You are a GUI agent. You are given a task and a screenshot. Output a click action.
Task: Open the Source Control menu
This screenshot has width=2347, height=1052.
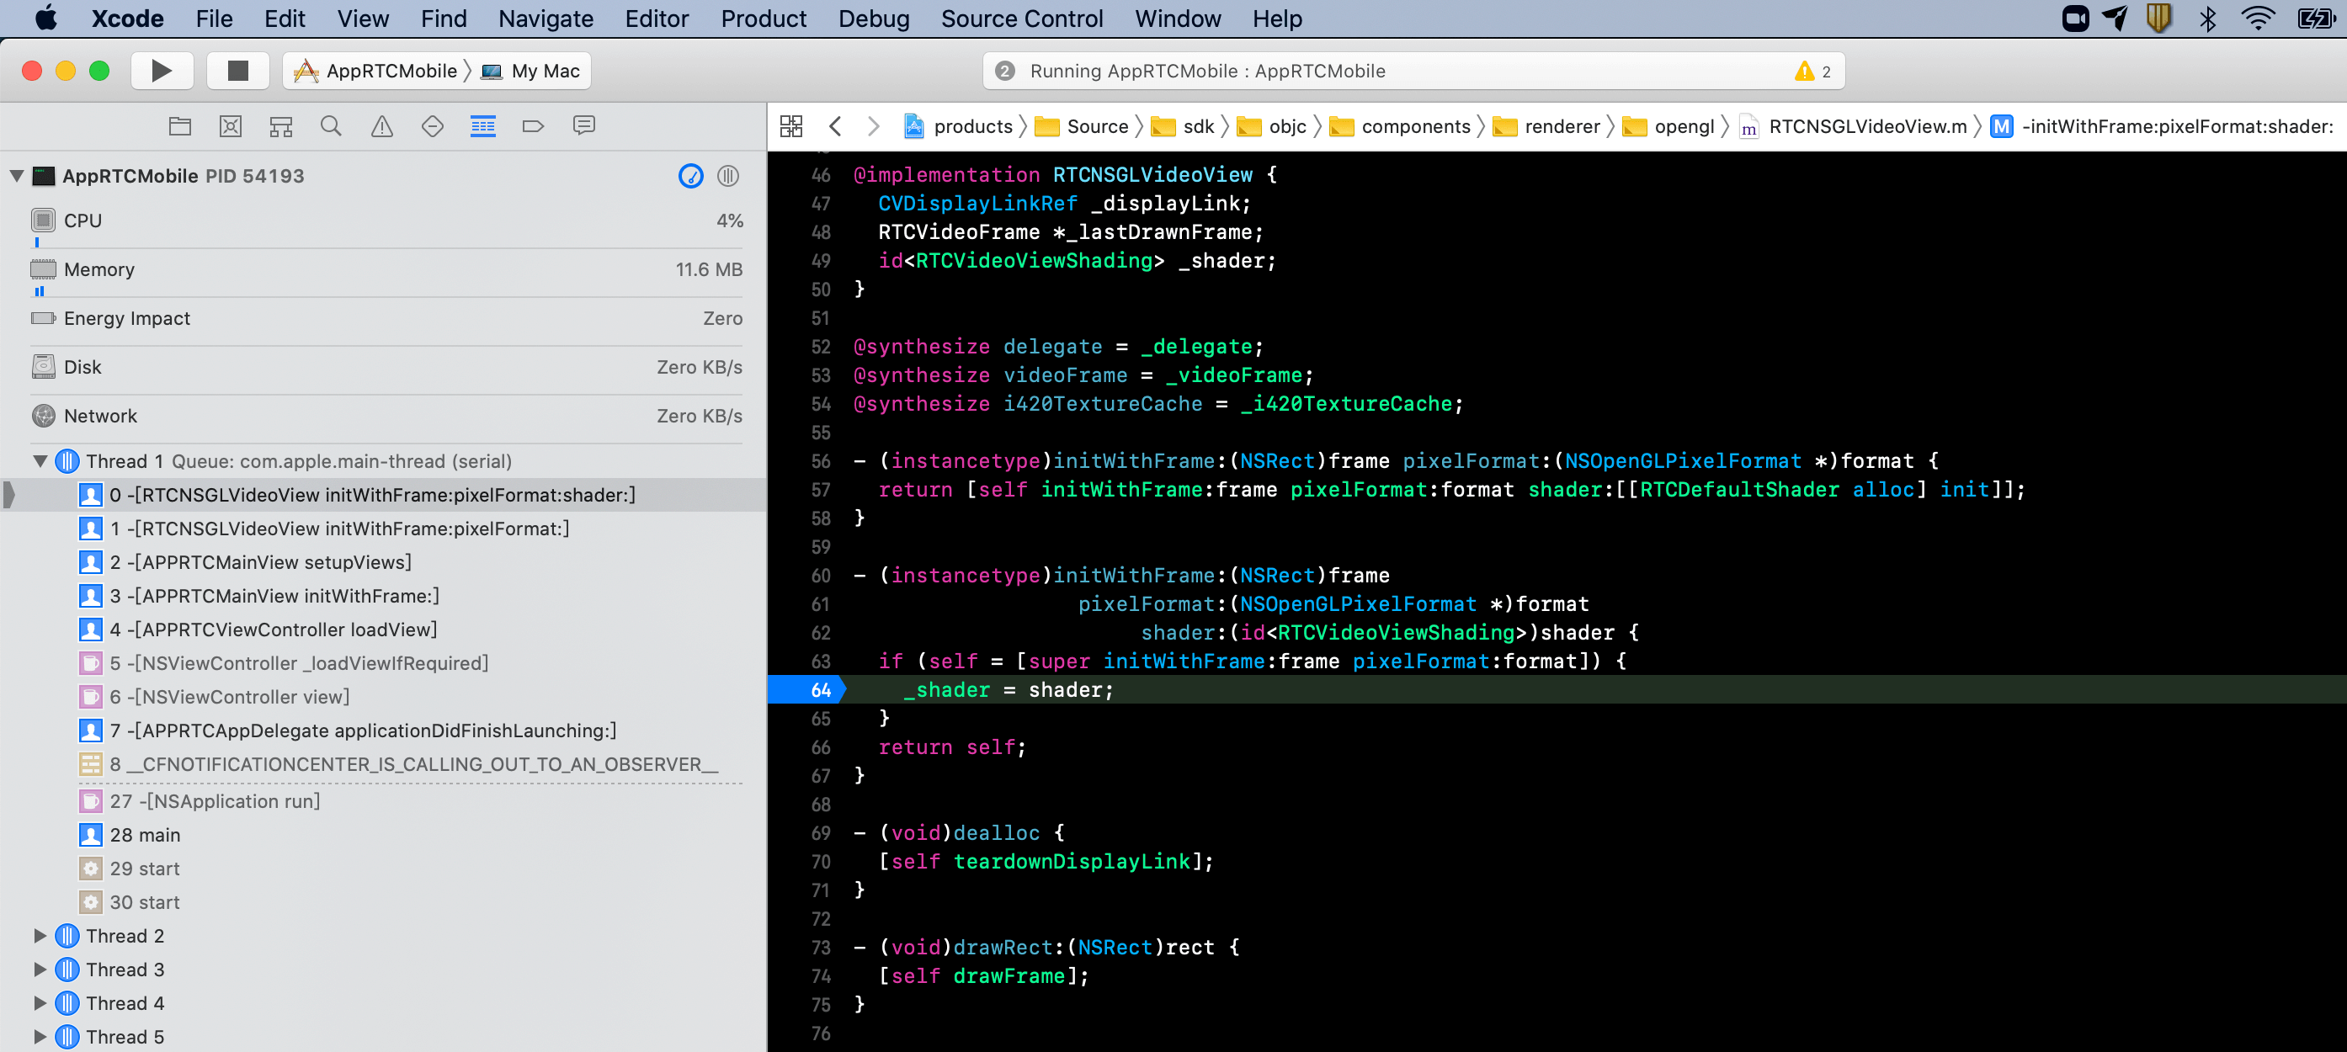(x=1021, y=19)
